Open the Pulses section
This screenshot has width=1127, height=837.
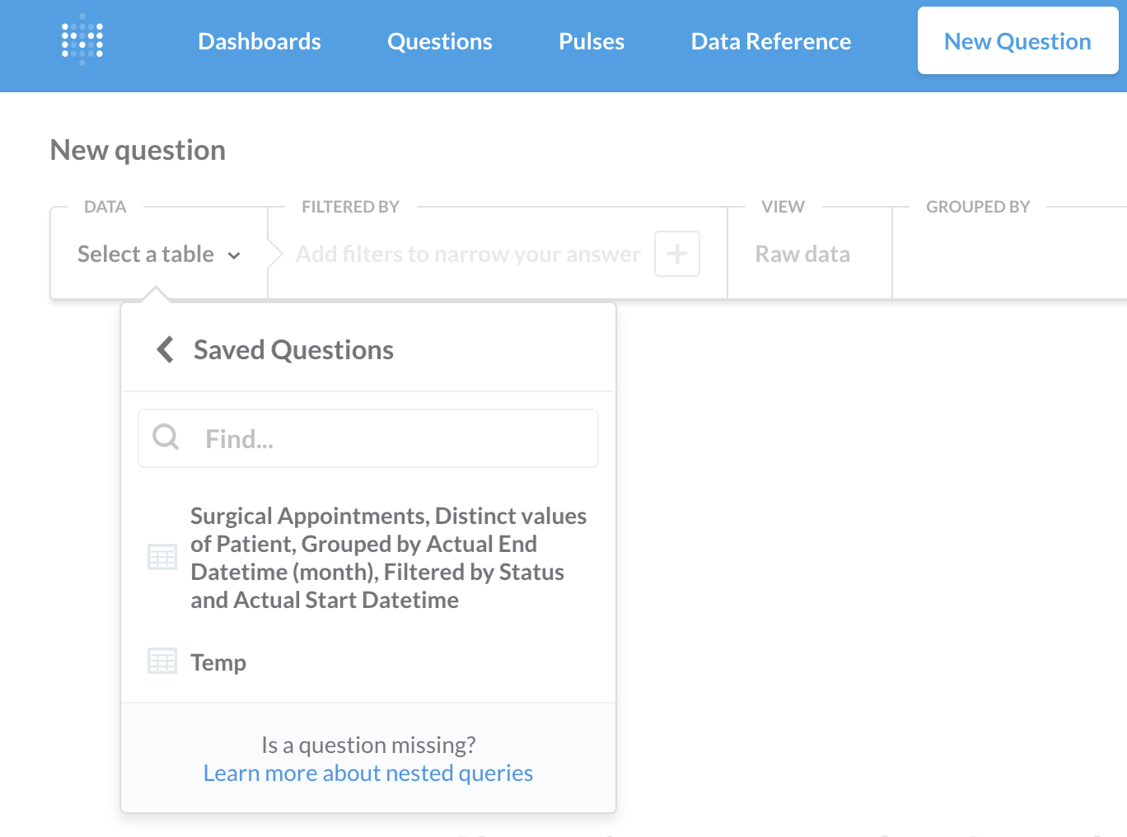pos(591,41)
